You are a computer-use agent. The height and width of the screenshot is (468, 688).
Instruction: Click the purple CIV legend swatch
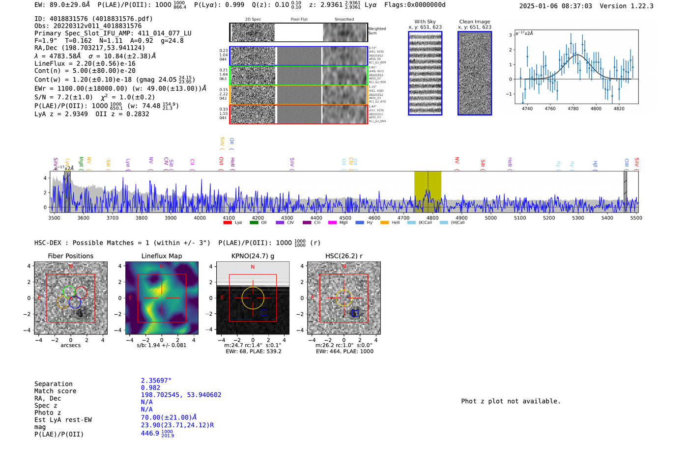pyautogui.click(x=280, y=222)
